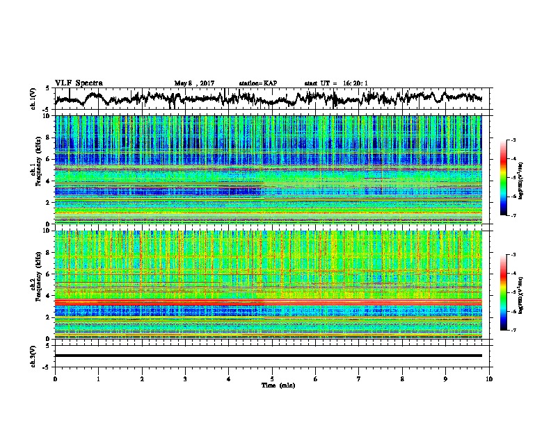
Task: Click the '-7' label on ch.2 colorbar
Action: coord(513,330)
